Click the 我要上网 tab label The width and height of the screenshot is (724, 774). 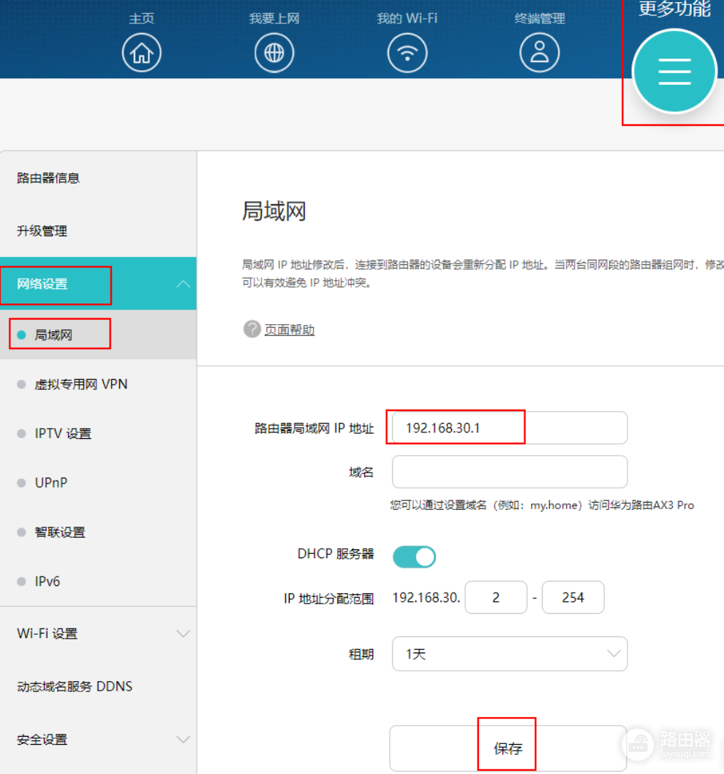(274, 19)
